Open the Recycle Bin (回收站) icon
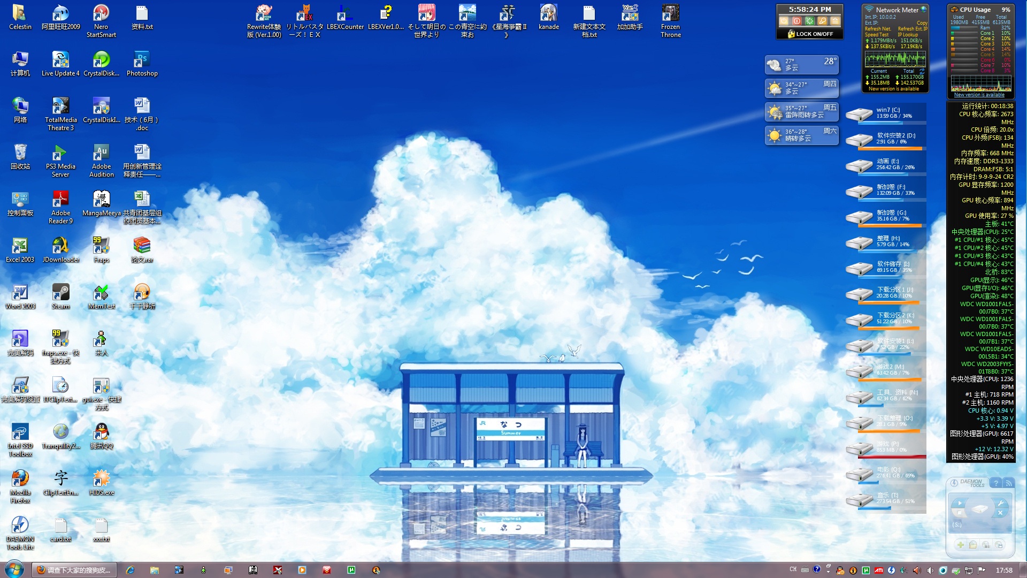Viewport: 1027px width, 578px height. pyautogui.click(x=20, y=157)
